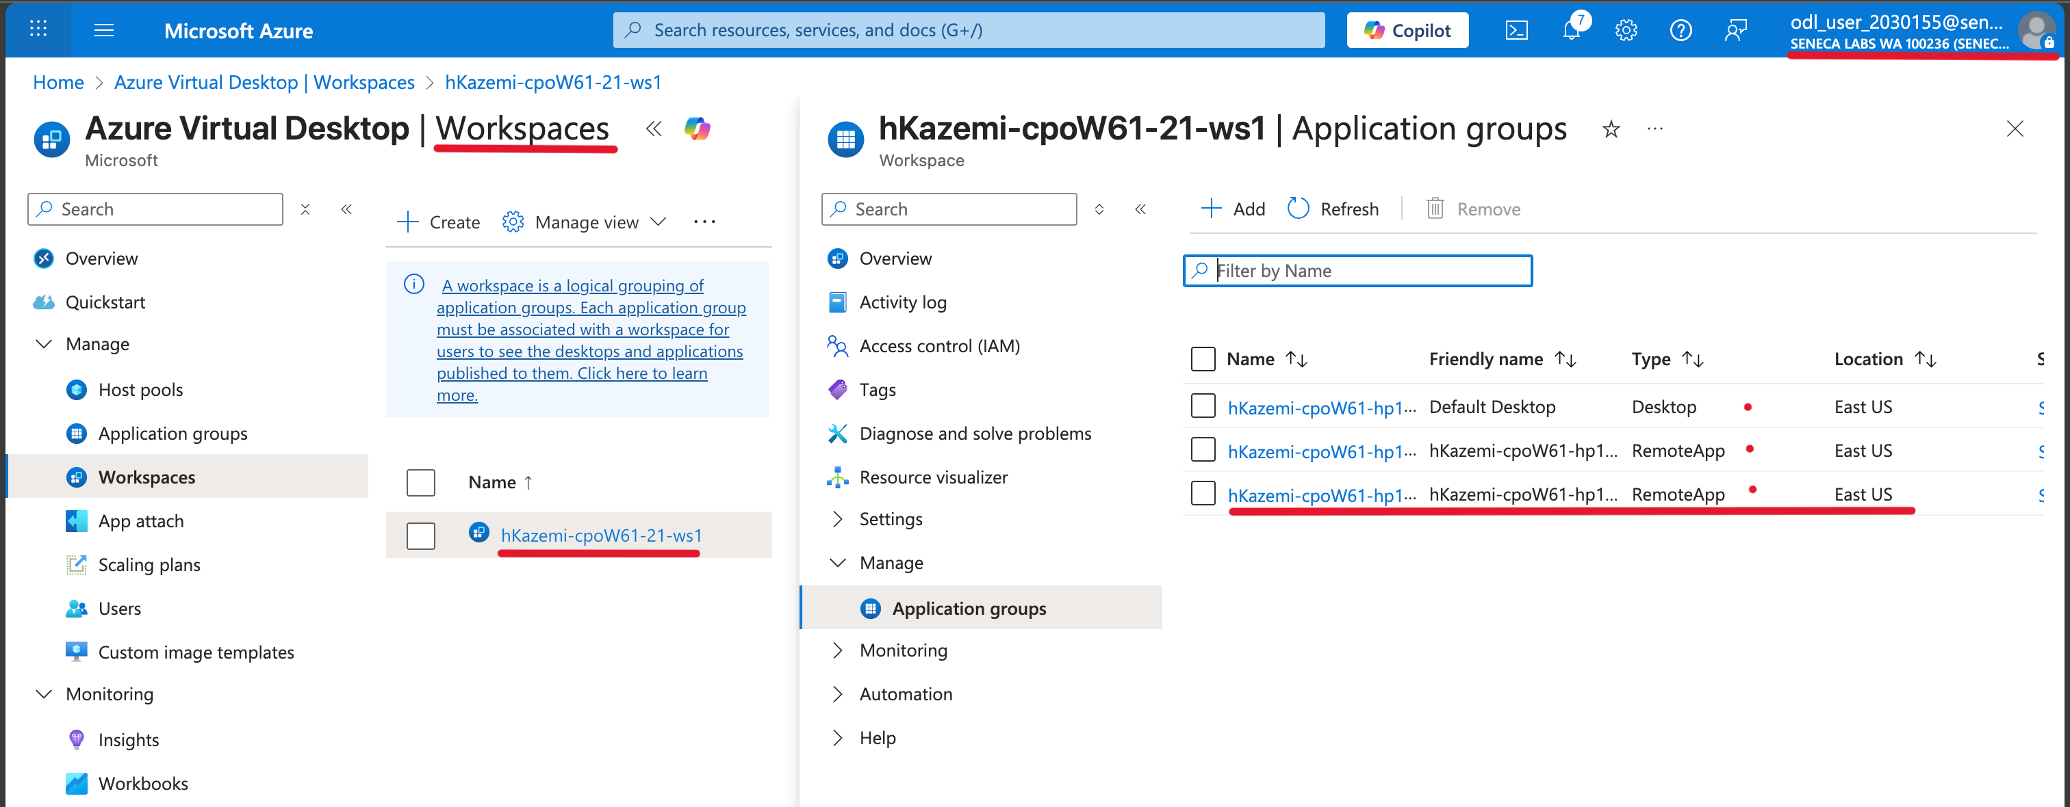The image size is (2070, 807).
Task: Clear the left menu search with X
Action: [x=305, y=209]
